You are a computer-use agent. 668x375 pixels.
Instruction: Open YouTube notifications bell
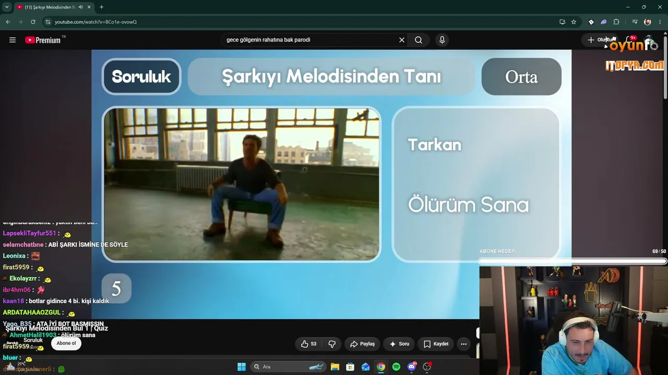(x=629, y=40)
